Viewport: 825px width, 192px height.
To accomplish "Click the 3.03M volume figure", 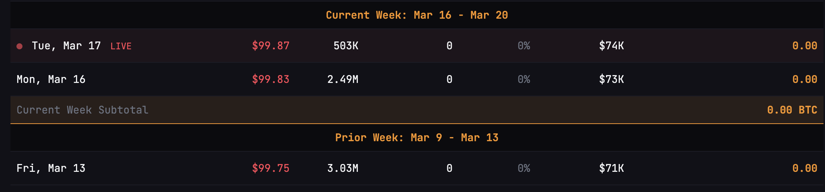I will pyautogui.click(x=343, y=168).
